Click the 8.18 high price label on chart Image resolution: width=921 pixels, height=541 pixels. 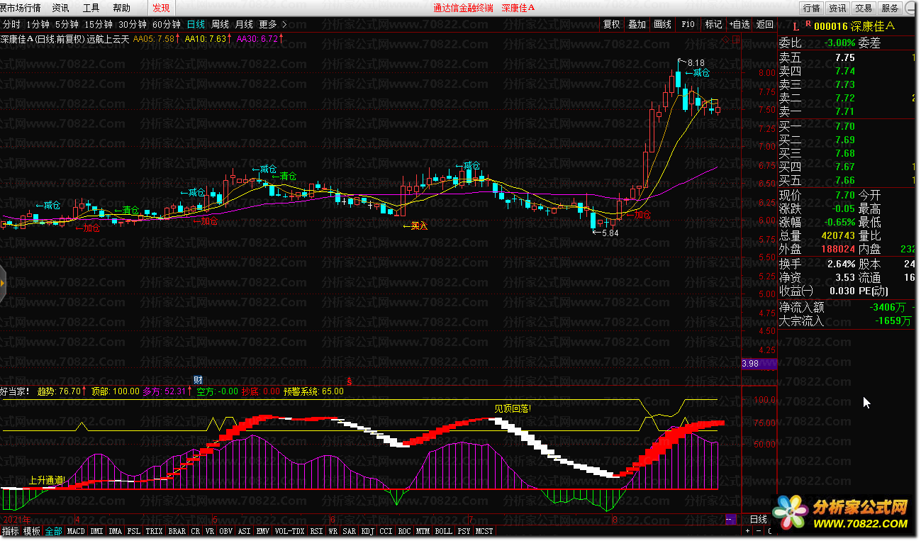point(696,63)
